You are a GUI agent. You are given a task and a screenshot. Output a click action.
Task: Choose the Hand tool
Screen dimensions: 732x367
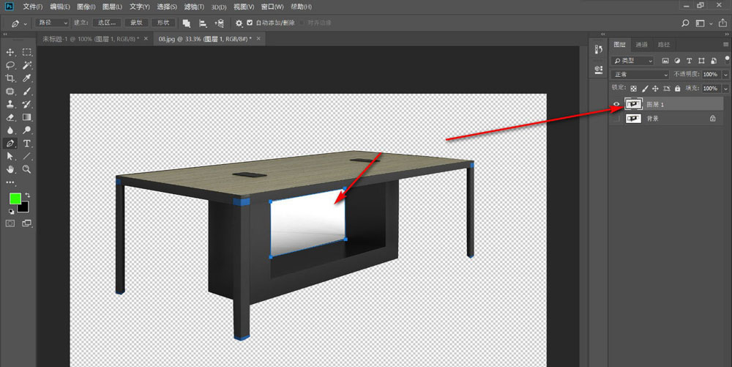click(x=10, y=168)
